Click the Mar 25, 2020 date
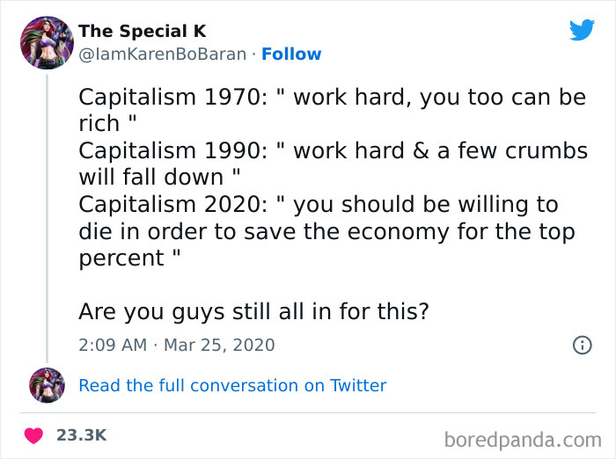 [218, 345]
